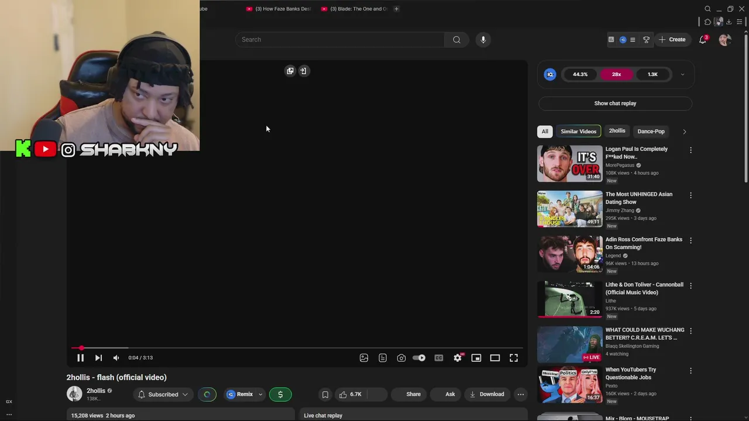Open browser extensions puzzle icon
Screen dimensions: 749x421
tap(707, 22)
